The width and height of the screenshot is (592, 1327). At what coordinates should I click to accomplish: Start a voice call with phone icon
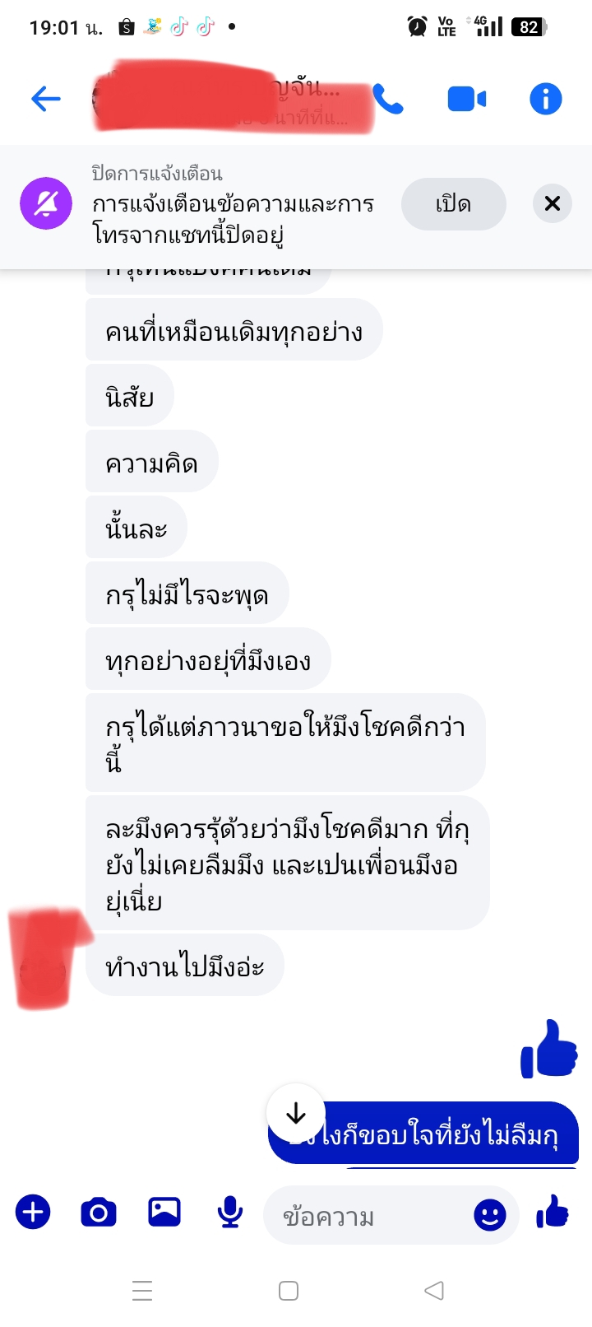pos(388,100)
